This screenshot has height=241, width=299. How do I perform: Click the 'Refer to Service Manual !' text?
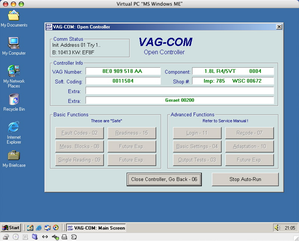tap(225, 121)
